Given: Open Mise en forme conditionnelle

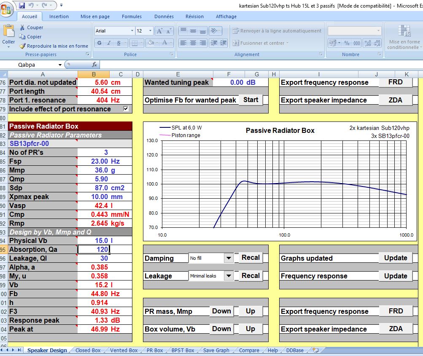Looking at the screenshot, I should (x=404, y=37).
